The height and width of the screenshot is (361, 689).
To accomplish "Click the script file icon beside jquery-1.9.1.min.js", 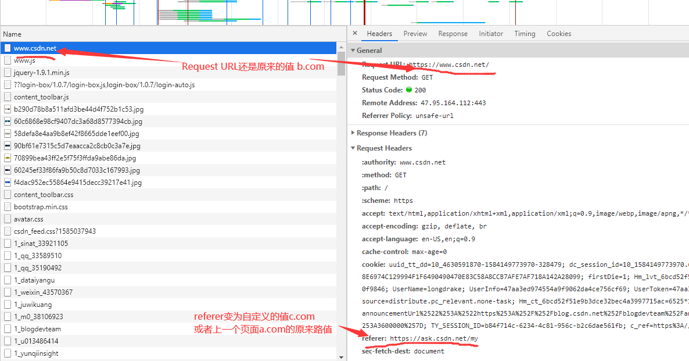I will [8, 73].
